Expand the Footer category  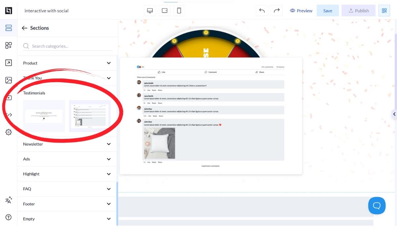coord(67,204)
